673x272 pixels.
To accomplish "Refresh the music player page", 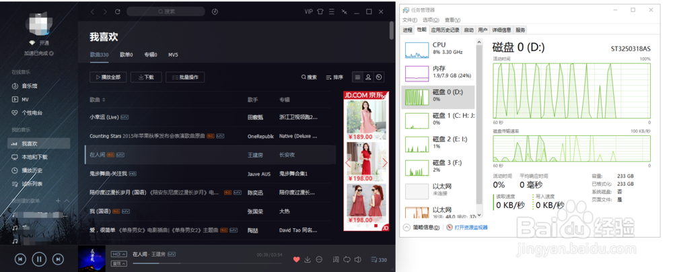I will pyautogui.click(x=118, y=11).
